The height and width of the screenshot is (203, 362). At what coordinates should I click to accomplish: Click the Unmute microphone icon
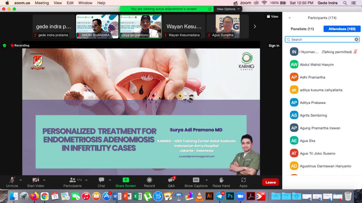pos(12,180)
